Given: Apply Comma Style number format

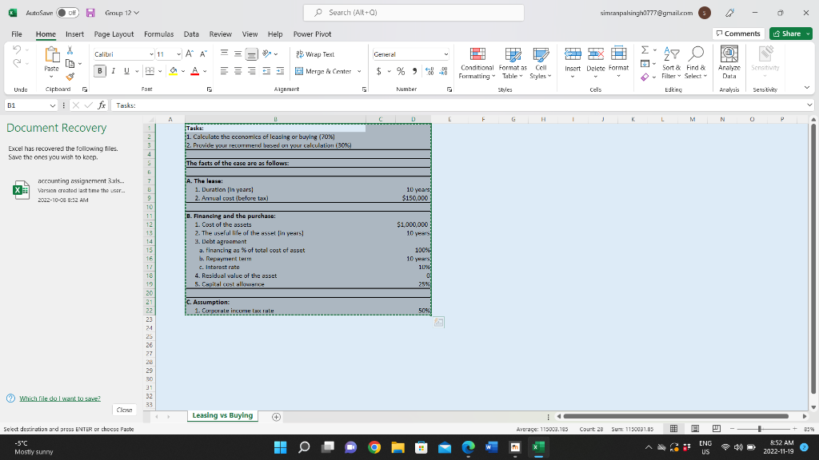Looking at the screenshot, I should (415, 71).
